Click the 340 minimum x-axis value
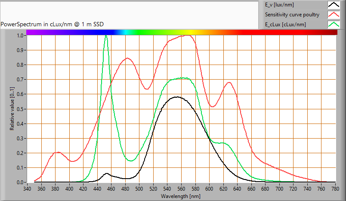346x201 pixels. [27, 188]
